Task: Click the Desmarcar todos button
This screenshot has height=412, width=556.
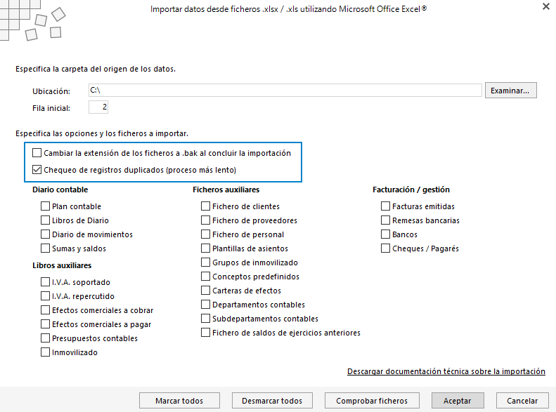Action: pos(272,401)
